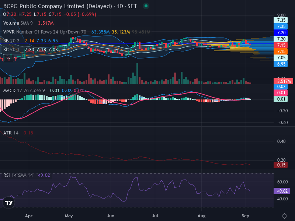Click the 49.02 RSI axis label
Screen dimensions: 295x221
click(x=282, y=191)
